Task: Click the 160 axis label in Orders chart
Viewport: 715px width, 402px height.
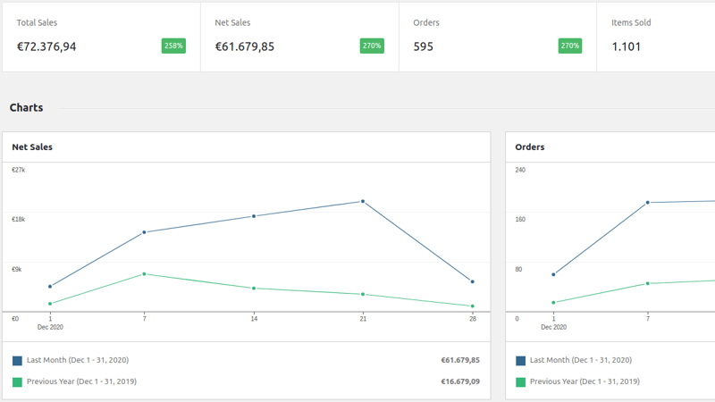Action: 520,219
